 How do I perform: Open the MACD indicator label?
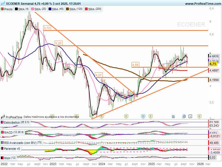click(x=8, y=132)
